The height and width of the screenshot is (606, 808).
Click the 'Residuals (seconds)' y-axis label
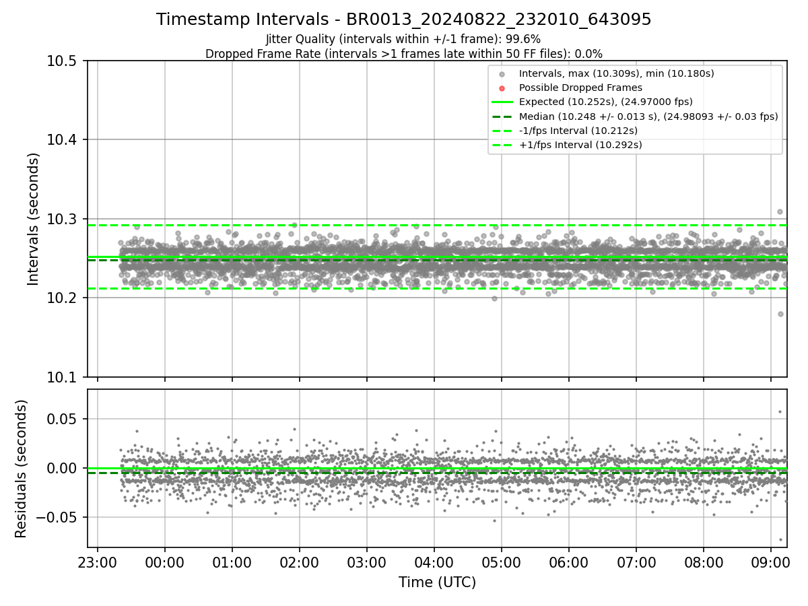(21, 469)
